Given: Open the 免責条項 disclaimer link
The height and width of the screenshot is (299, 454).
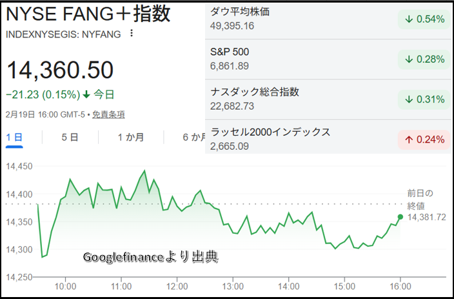Looking at the screenshot, I should 108,114.
